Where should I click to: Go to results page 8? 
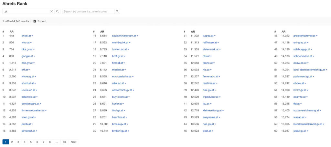[x=50, y=142]
